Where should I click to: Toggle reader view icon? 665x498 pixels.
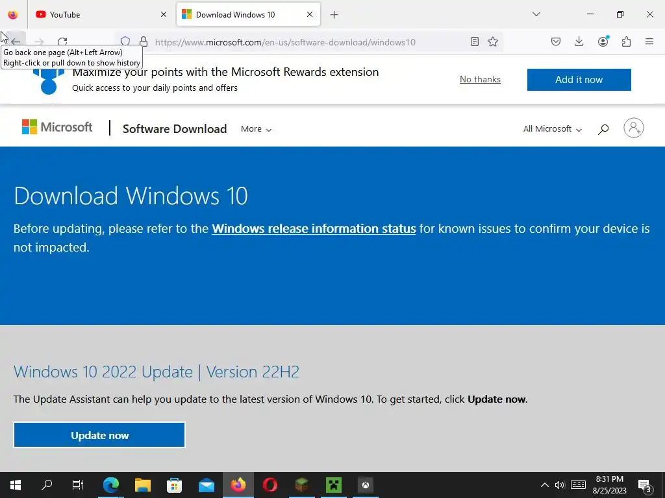tap(475, 41)
